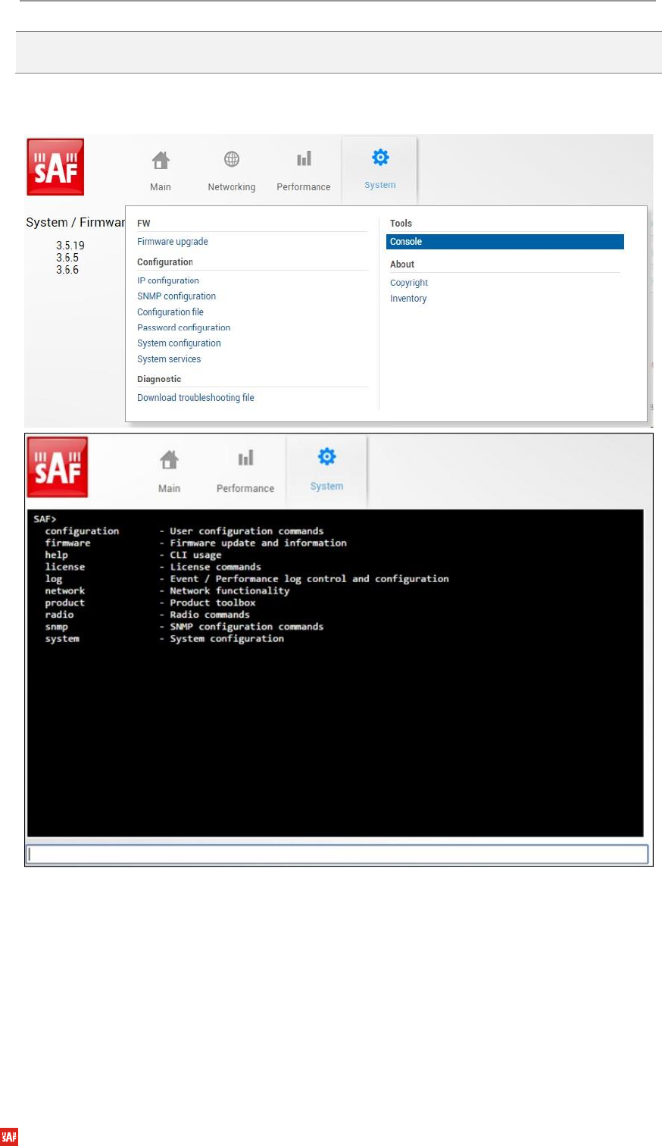Click firmware version 3.5.19
This screenshot has width=662, height=1146.
[70, 246]
